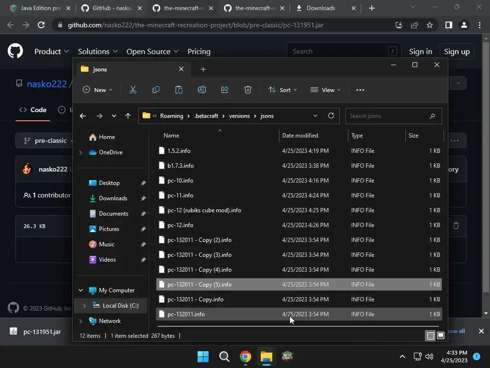Screen dimensions: 490x368
Task: Reload the Chrome page
Action: coord(41,25)
